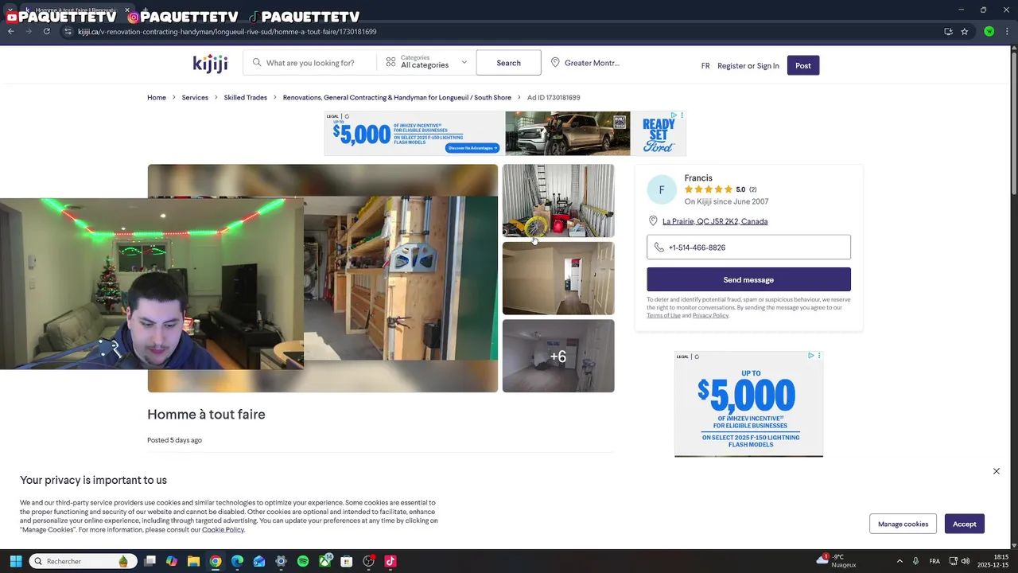The width and height of the screenshot is (1018, 573).
Task: Click the map pin beside La Prairie address
Action: (653, 221)
